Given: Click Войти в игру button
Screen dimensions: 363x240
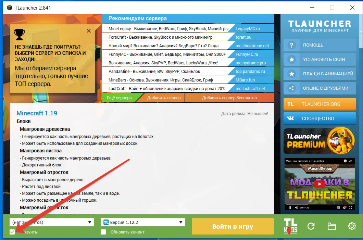Looking at the screenshot, I should point(233,226).
